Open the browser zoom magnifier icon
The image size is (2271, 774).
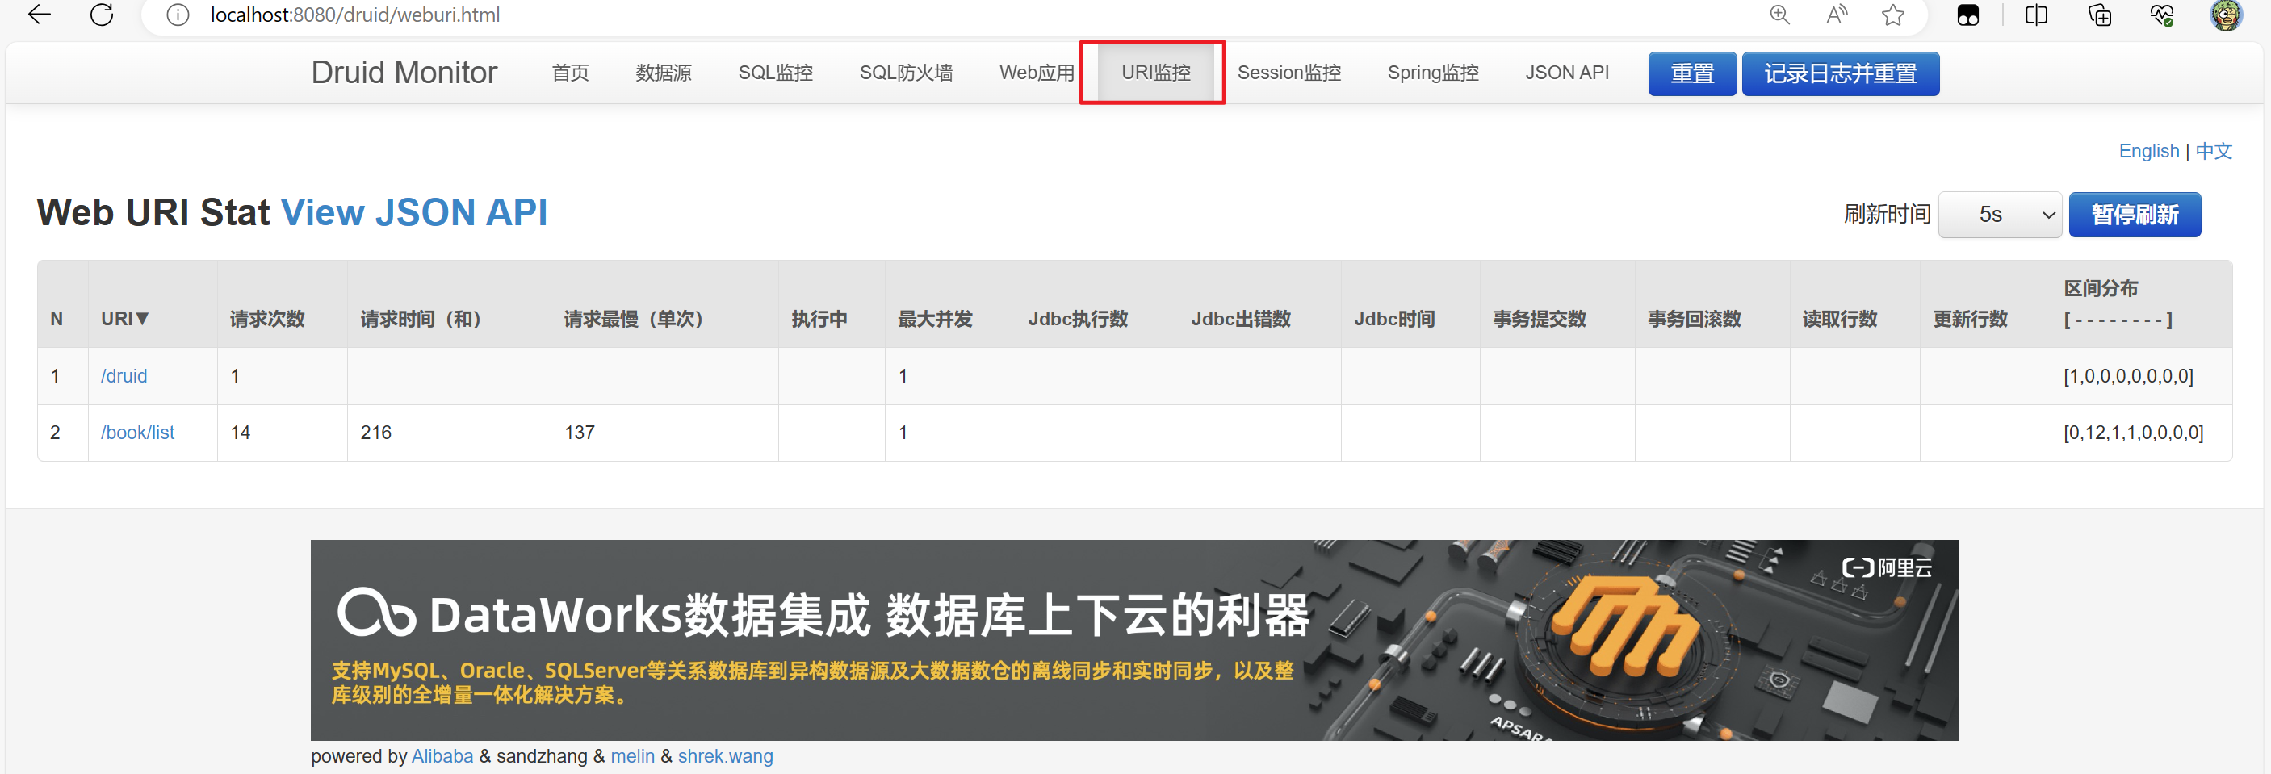pos(1780,15)
